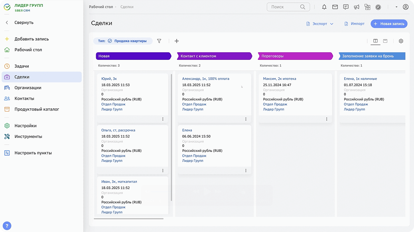Open the table settings gear

pos(401,41)
